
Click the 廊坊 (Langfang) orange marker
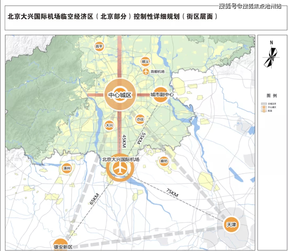(x=163, y=161)
